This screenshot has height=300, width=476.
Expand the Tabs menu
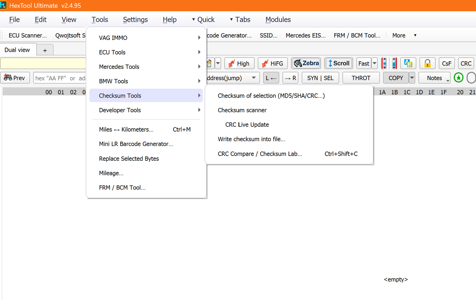tap(240, 20)
